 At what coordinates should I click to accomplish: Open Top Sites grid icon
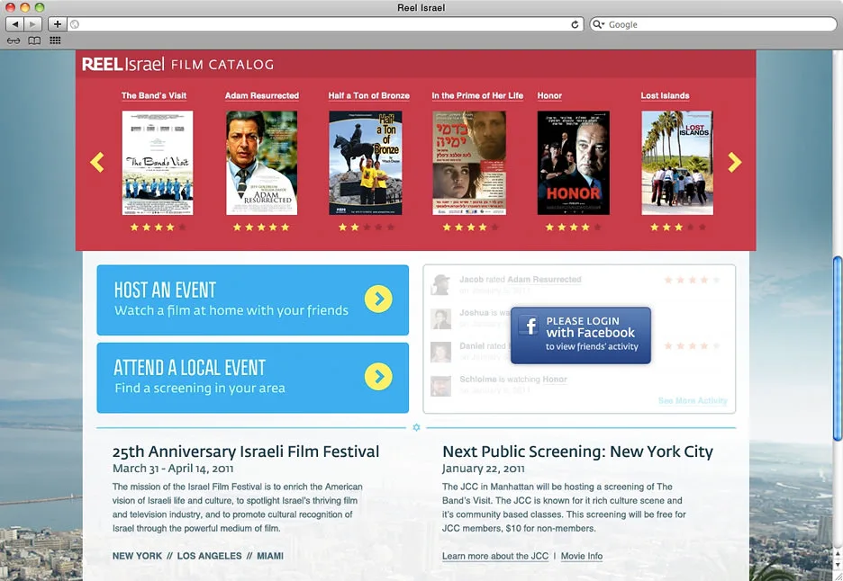pyautogui.click(x=55, y=40)
